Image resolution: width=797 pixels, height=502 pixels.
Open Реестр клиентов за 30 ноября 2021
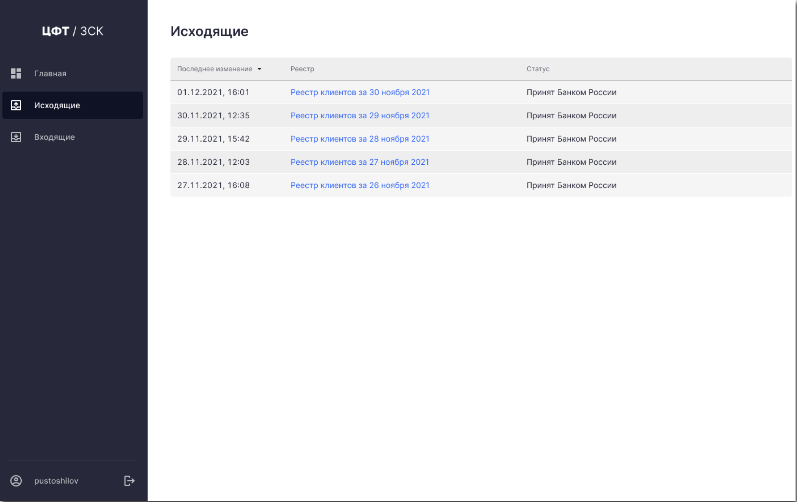(x=360, y=92)
